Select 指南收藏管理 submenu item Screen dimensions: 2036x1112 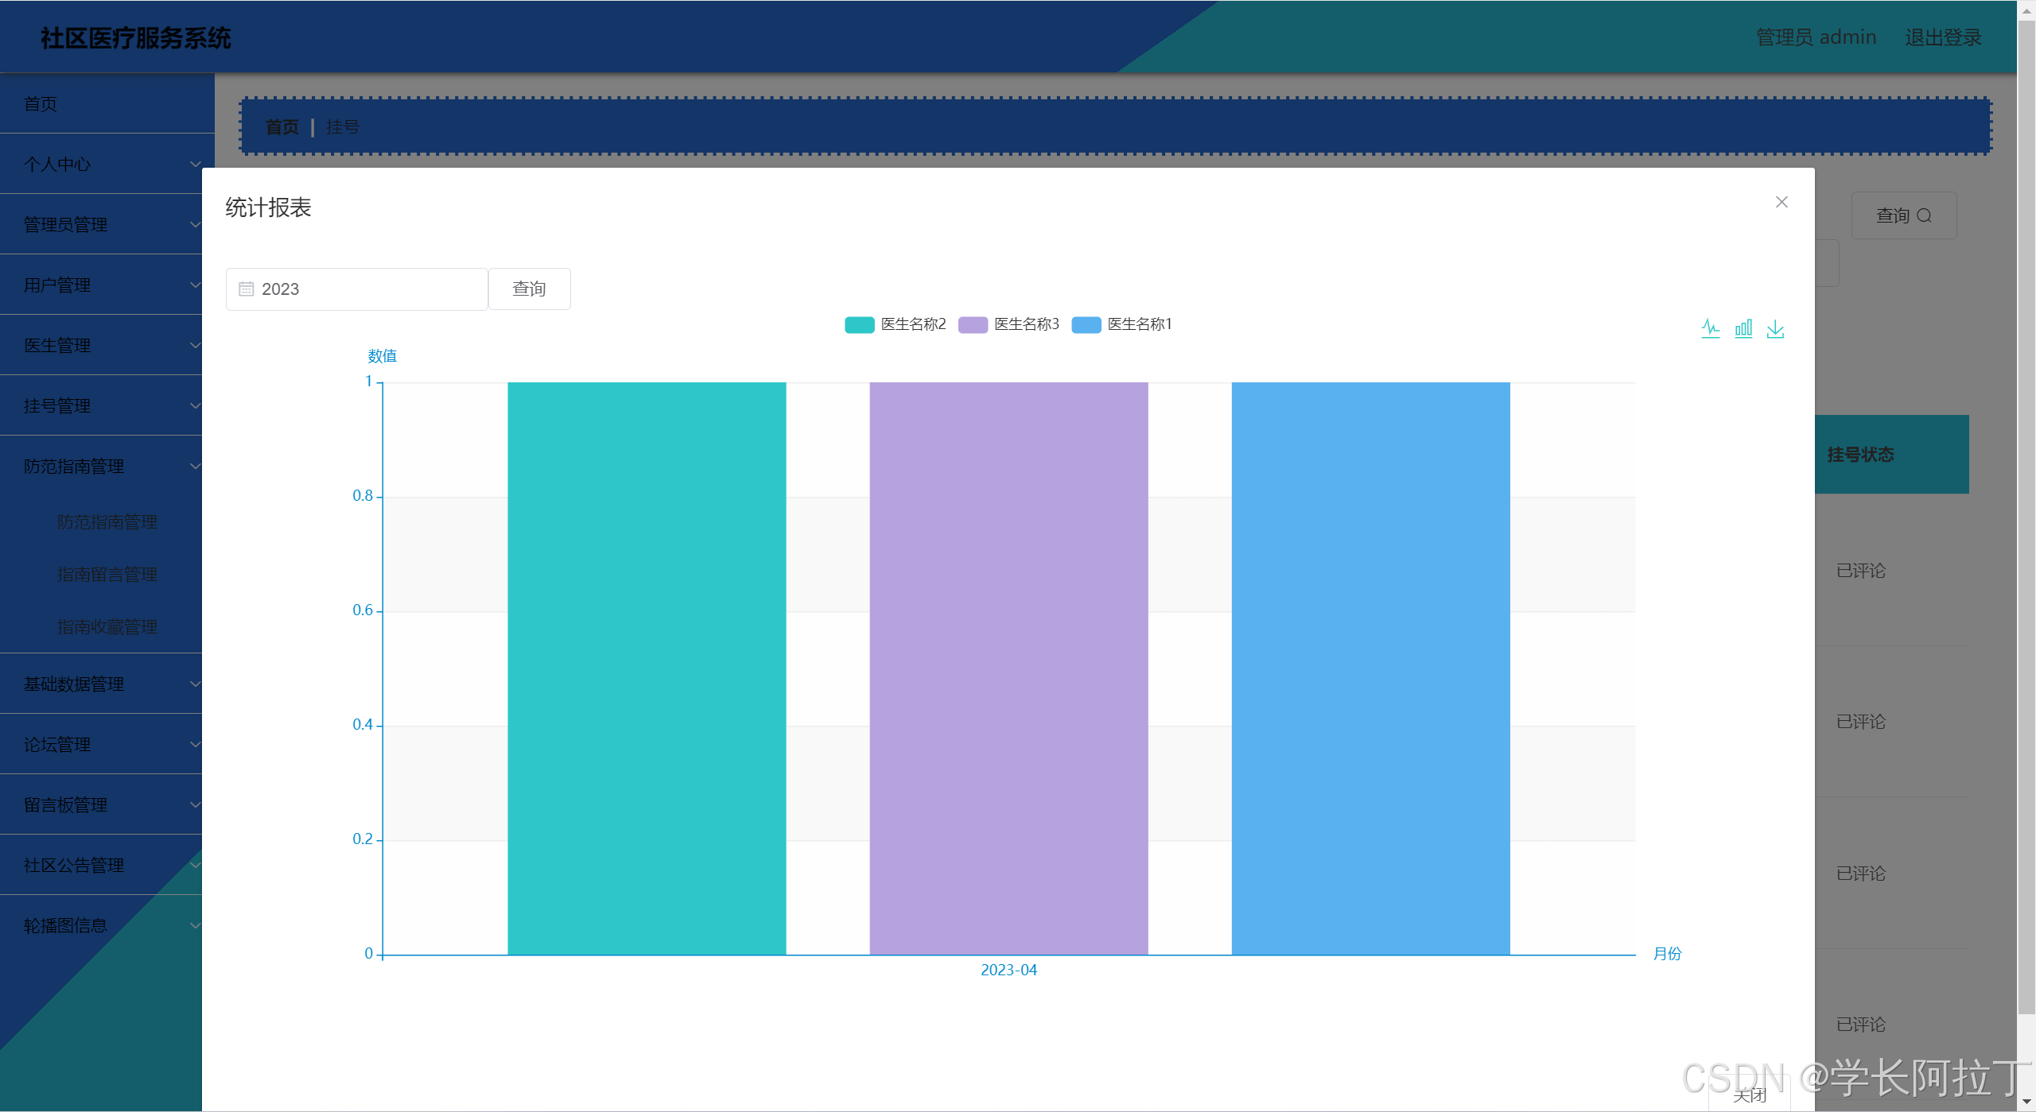[x=107, y=626]
